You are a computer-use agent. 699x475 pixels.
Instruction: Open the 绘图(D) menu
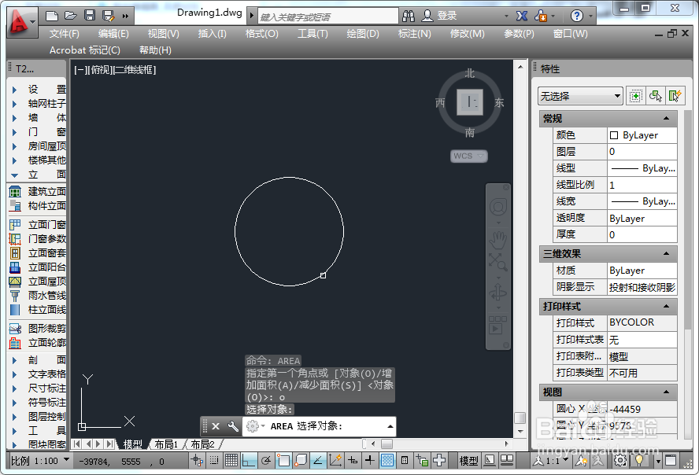pyautogui.click(x=363, y=34)
